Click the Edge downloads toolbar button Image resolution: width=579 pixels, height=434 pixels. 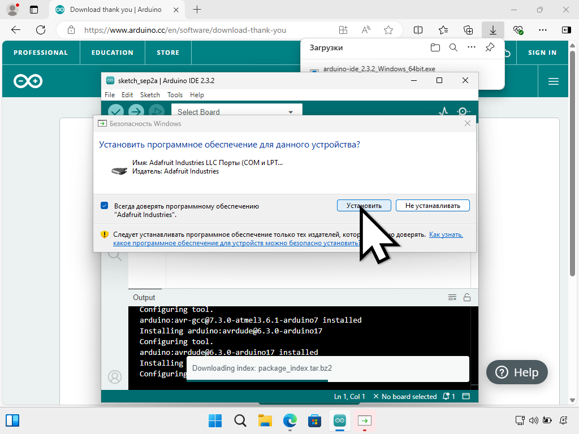point(493,30)
